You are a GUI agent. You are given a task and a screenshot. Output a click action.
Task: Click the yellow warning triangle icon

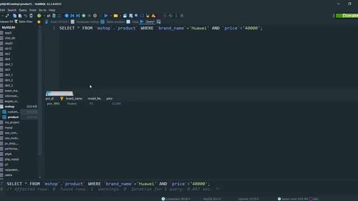[153, 16]
